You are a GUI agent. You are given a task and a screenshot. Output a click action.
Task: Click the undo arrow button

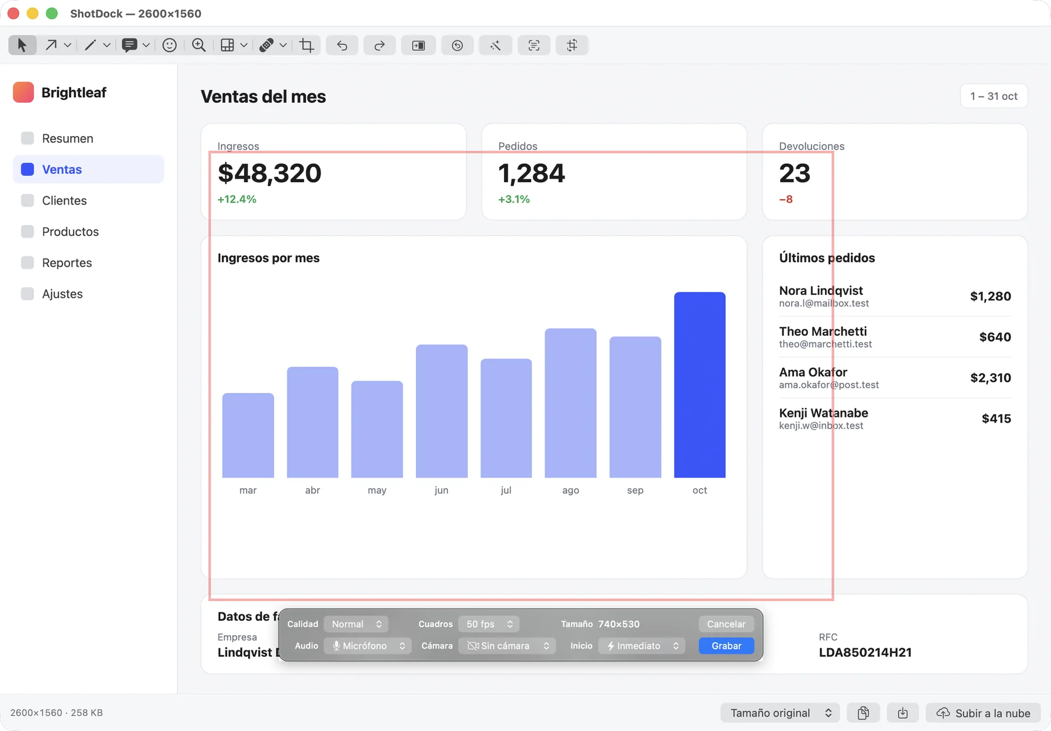[x=342, y=45]
